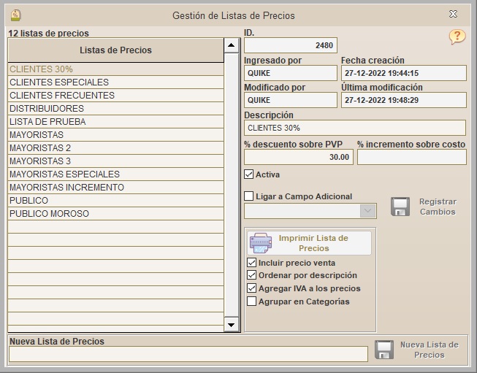Click the Registrar Cambios button label
The width and height of the screenshot is (477, 373).
(438, 207)
